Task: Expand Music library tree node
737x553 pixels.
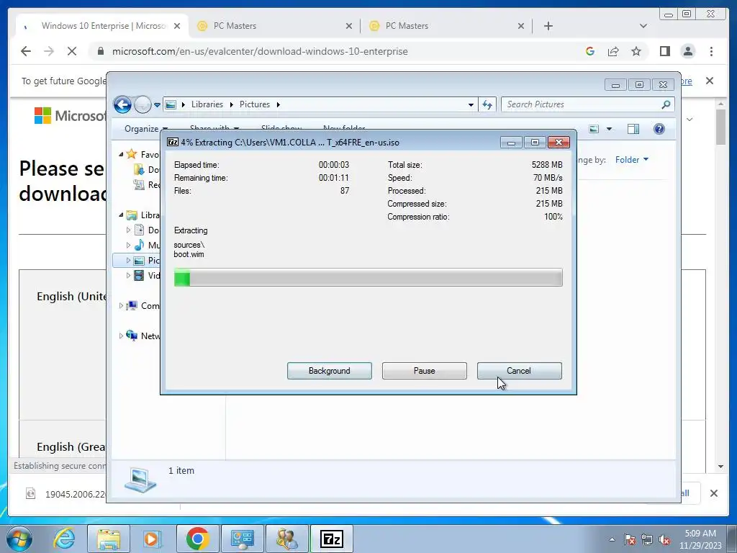Action: (128, 245)
